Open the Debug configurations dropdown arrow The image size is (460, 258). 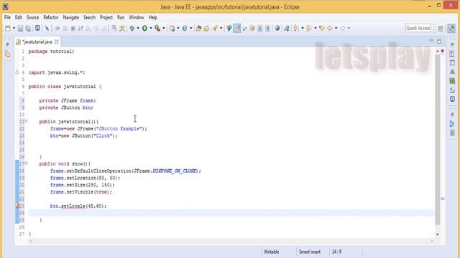click(x=138, y=28)
